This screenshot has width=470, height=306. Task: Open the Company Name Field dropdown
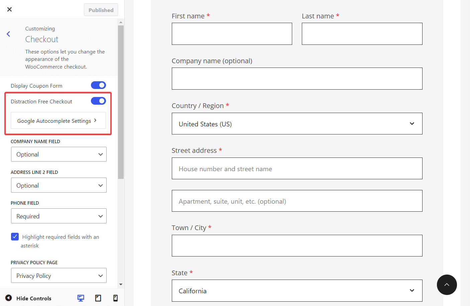[59, 154]
